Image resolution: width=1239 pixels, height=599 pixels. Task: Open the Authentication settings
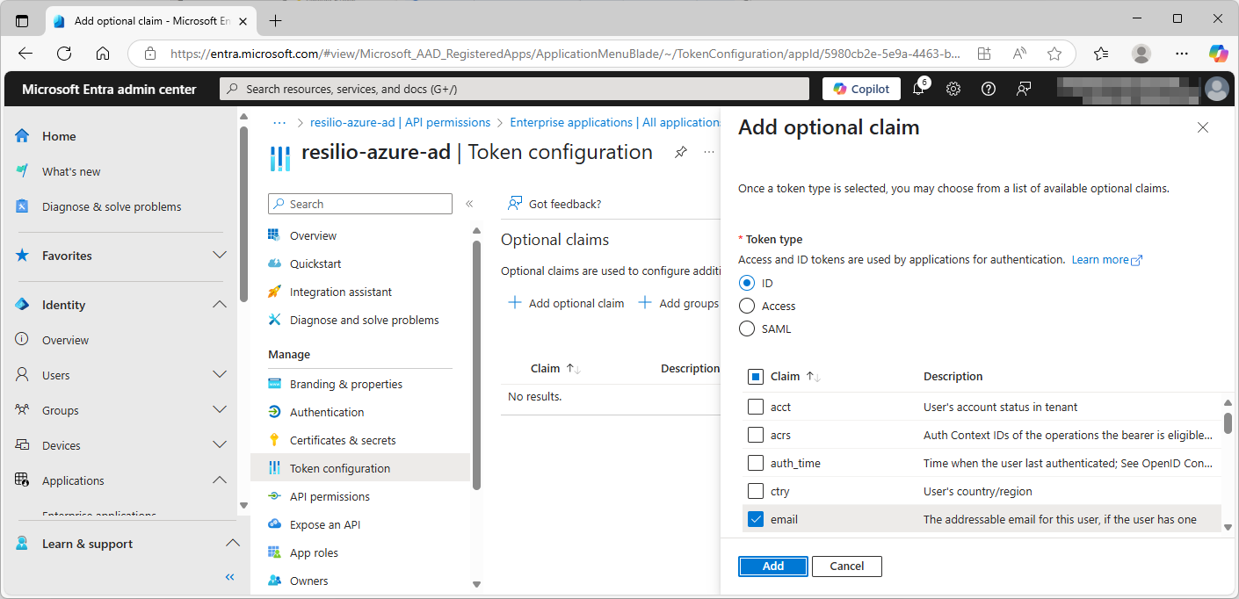[x=326, y=411]
